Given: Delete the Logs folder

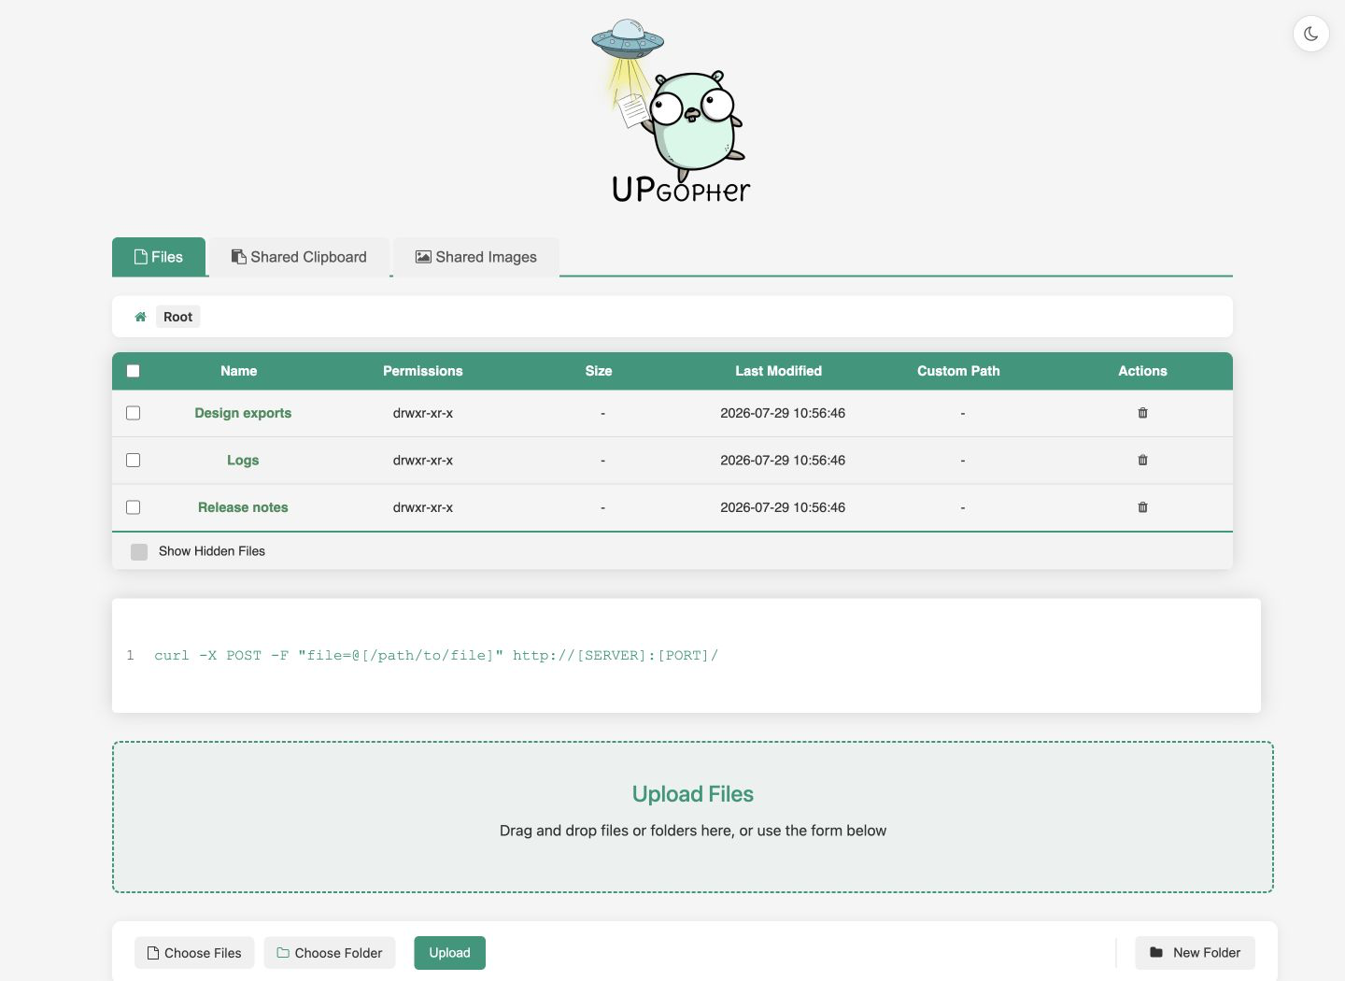Looking at the screenshot, I should 1142,460.
